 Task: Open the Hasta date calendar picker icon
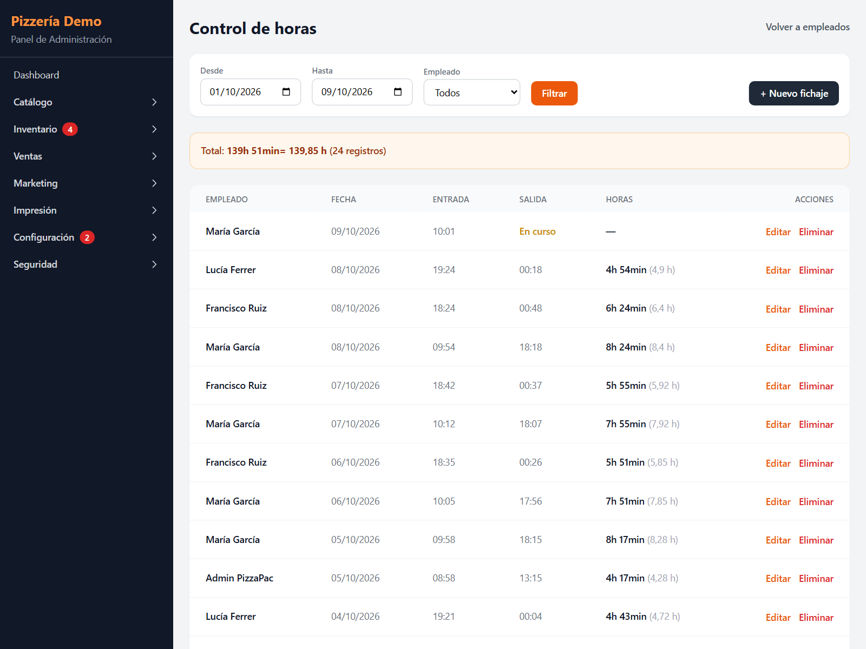coord(398,92)
